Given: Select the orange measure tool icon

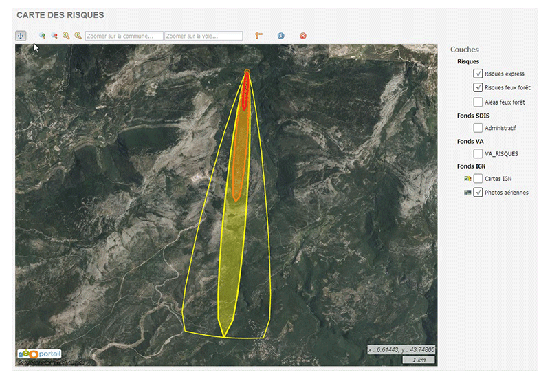Looking at the screenshot, I should (x=259, y=36).
